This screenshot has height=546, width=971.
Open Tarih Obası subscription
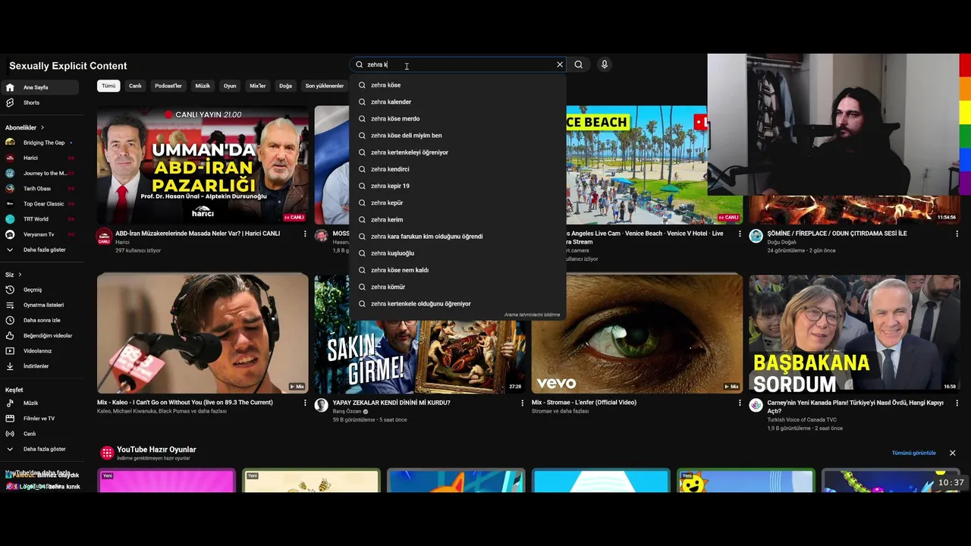pyautogui.click(x=39, y=188)
